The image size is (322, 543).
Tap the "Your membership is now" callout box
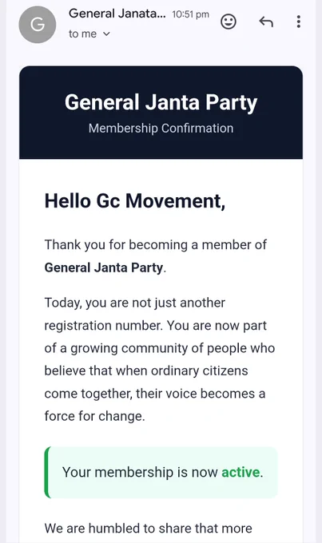point(161,473)
